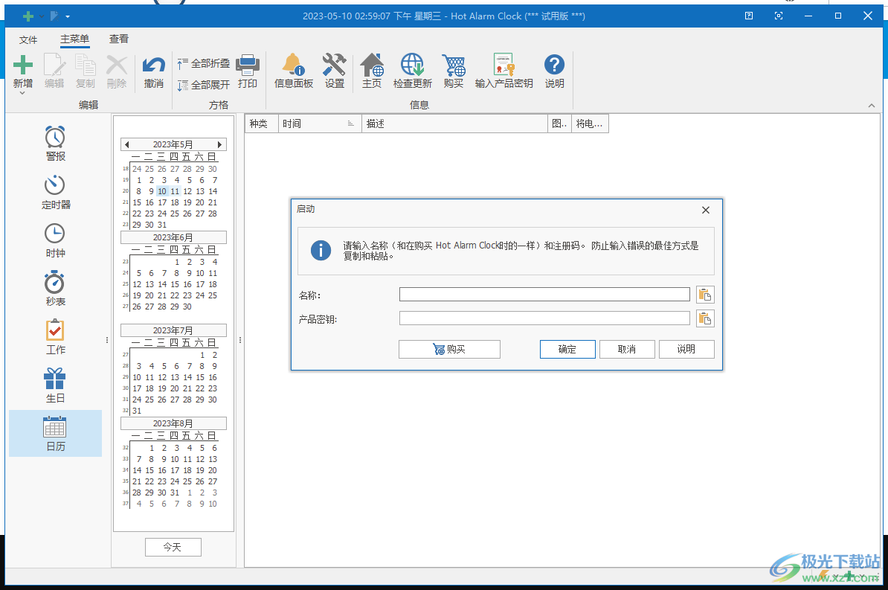Click the 撤消 (undo) arrow icon
The image size is (888, 590).
coord(153,65)
